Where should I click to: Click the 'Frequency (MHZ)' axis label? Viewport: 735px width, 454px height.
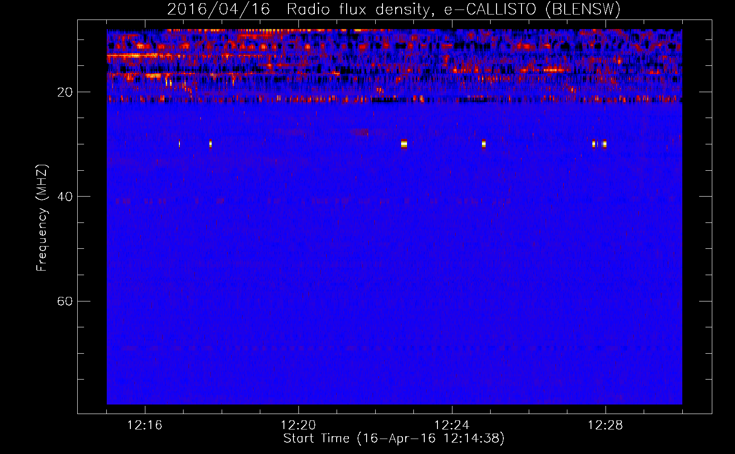coord(41,218)
